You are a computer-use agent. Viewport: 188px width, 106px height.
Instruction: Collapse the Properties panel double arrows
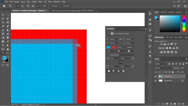coord(141,29)
